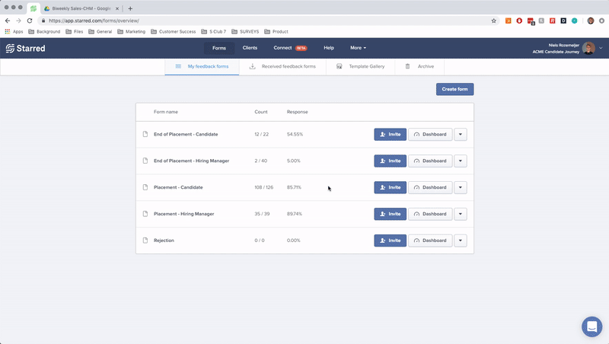Open Dashboard for the Rejection form
This screenshot has height=344, width=609.
pyautogui.click(x=430, y=240)
